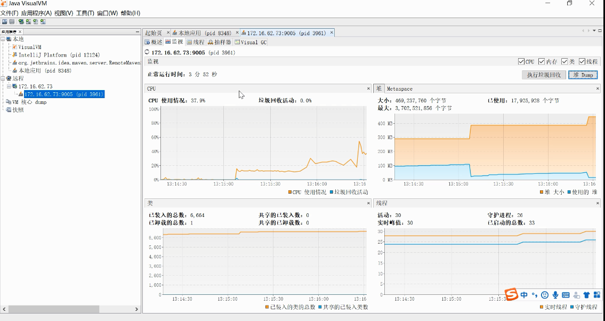Open the 帮助(H) menu
Screen dimensions: 605x321
[x=131, y=13]
